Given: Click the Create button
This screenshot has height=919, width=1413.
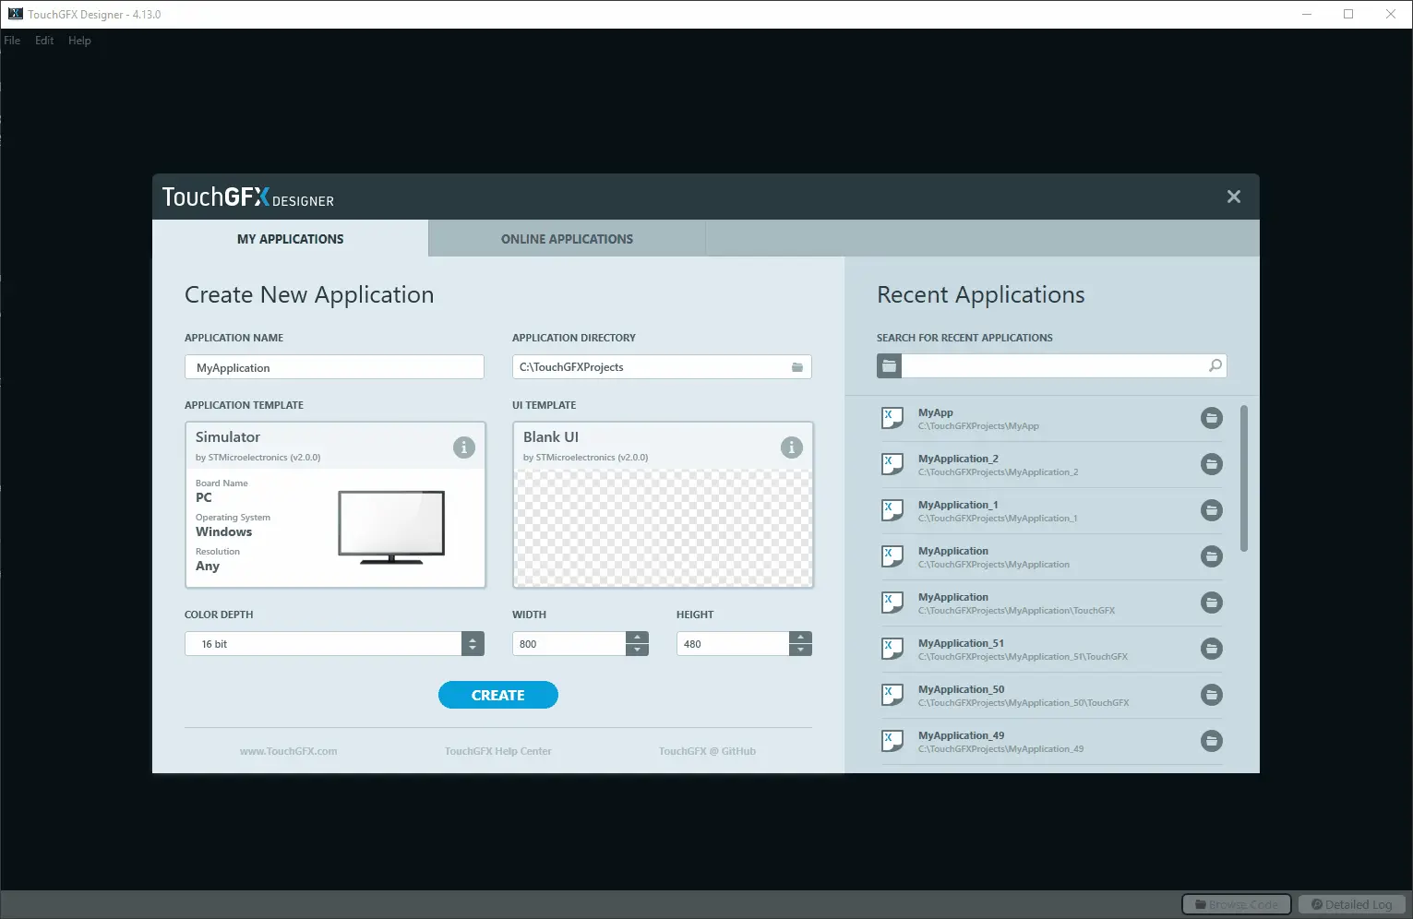Looking at the screenshot, I should (498, 695).
